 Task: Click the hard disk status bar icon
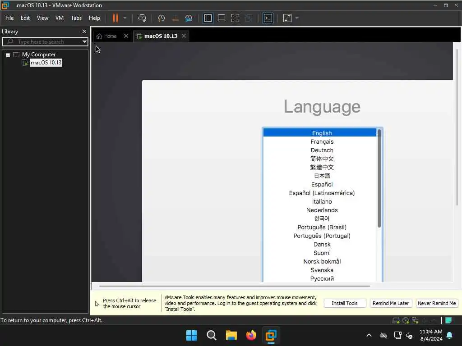(x=396, y=320)
